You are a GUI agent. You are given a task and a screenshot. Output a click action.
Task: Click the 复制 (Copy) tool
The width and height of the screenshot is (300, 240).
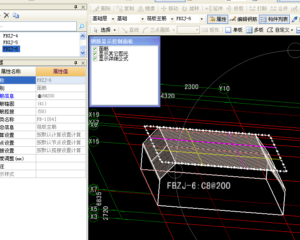125,9
